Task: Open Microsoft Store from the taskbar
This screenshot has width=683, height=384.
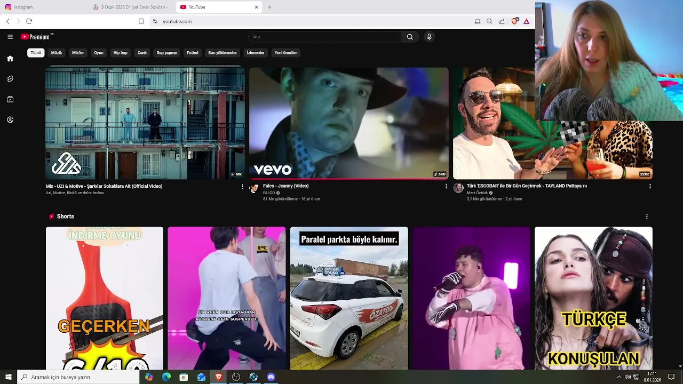Action: [184, 377]
